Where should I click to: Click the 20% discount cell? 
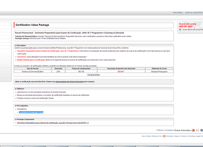(x=58, y=71)
